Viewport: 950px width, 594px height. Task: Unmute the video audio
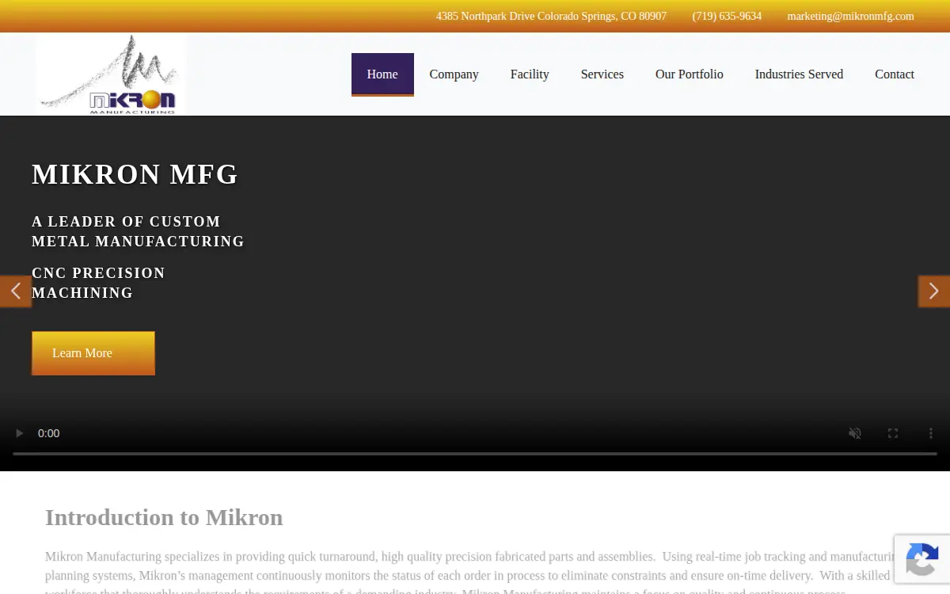[x=855, y=433]
